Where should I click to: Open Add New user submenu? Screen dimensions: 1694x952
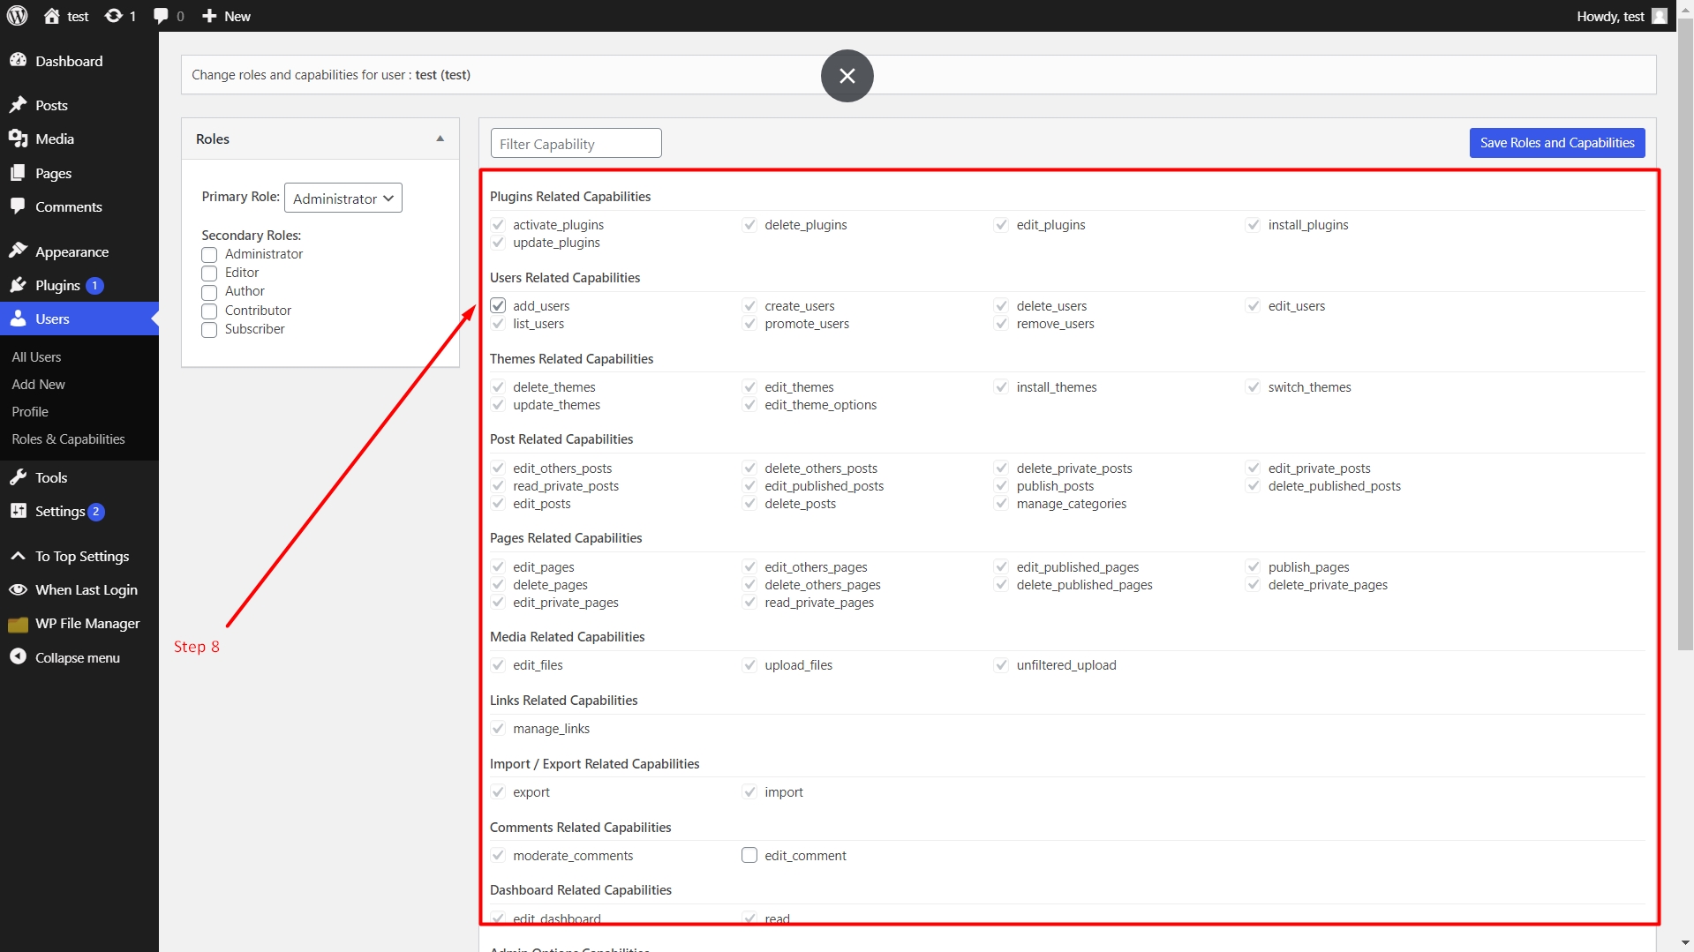coord(38,384)
